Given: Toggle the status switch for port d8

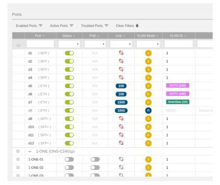Looking at the screenshot, I should (x=69, y=111).
